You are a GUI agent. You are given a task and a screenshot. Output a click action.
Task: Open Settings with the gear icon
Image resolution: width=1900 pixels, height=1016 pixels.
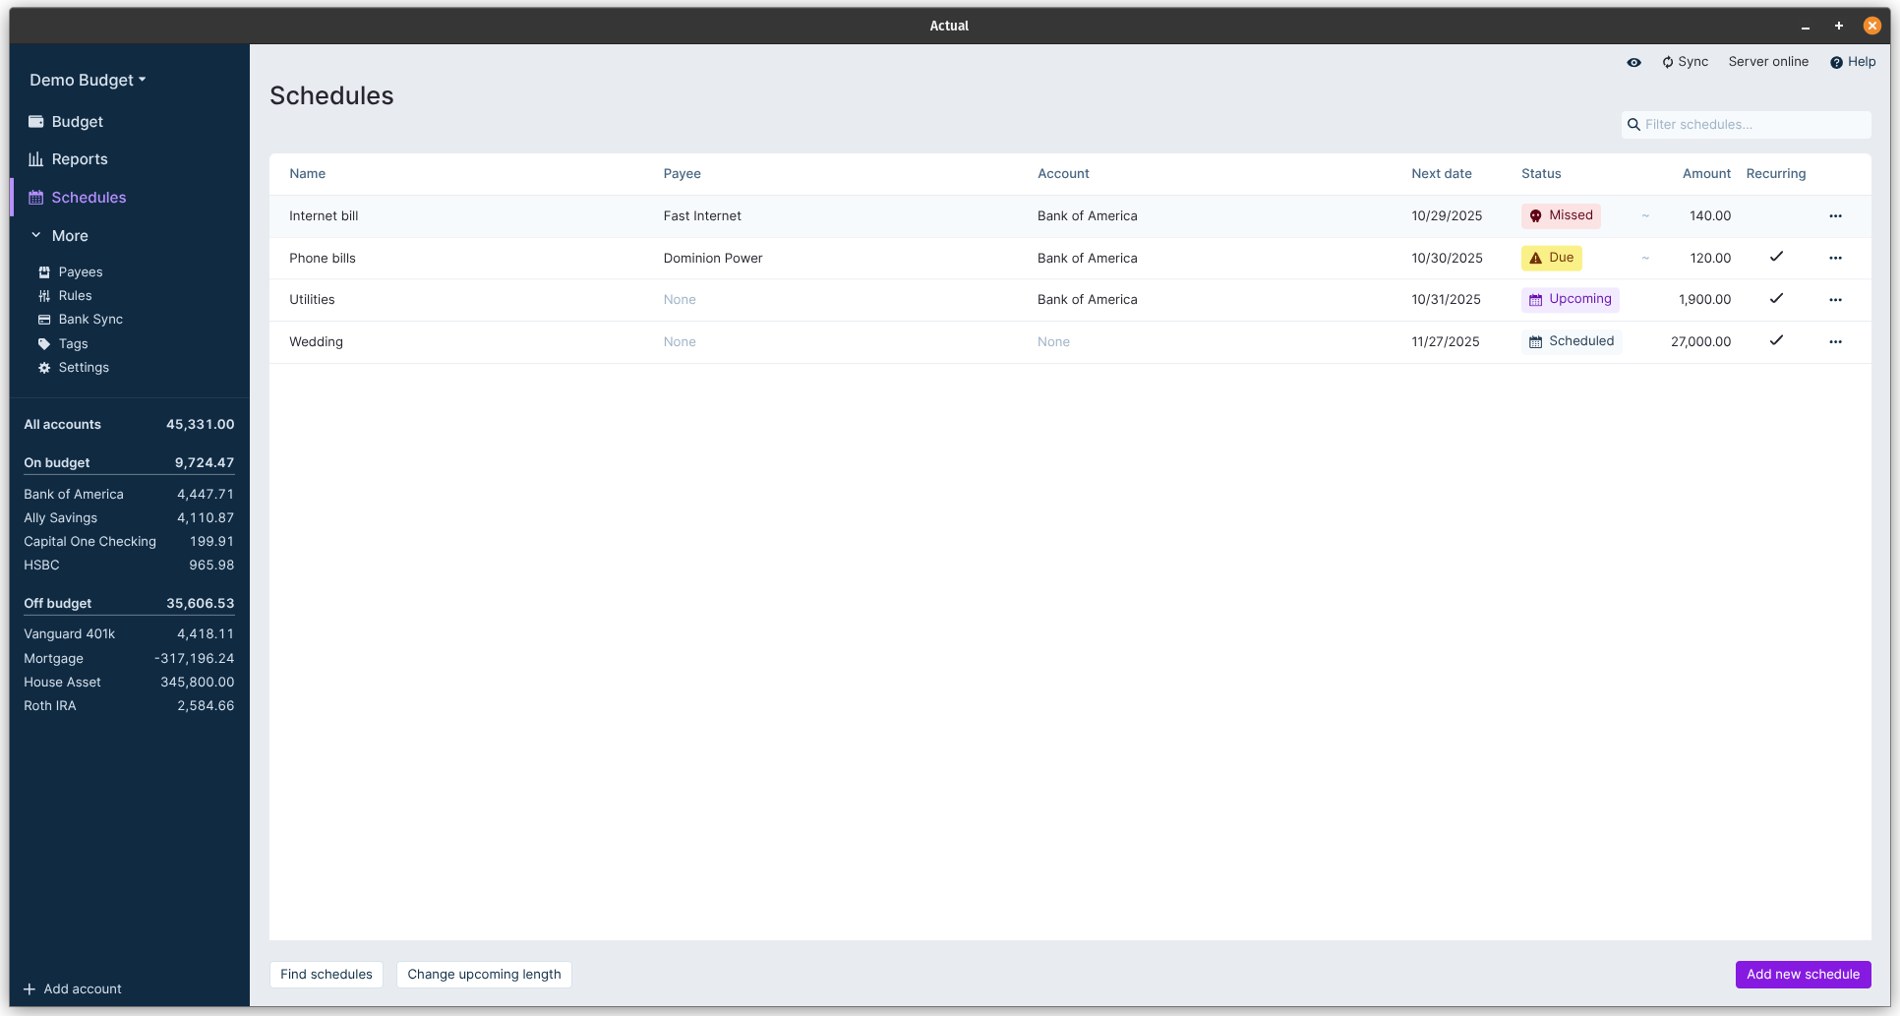click(44, 368)
